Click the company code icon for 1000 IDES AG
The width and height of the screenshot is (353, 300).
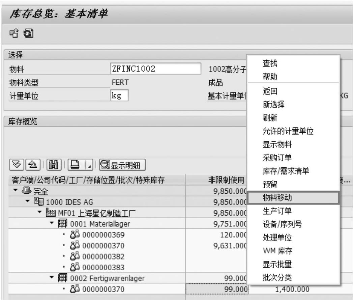click(x=39, y=201)
